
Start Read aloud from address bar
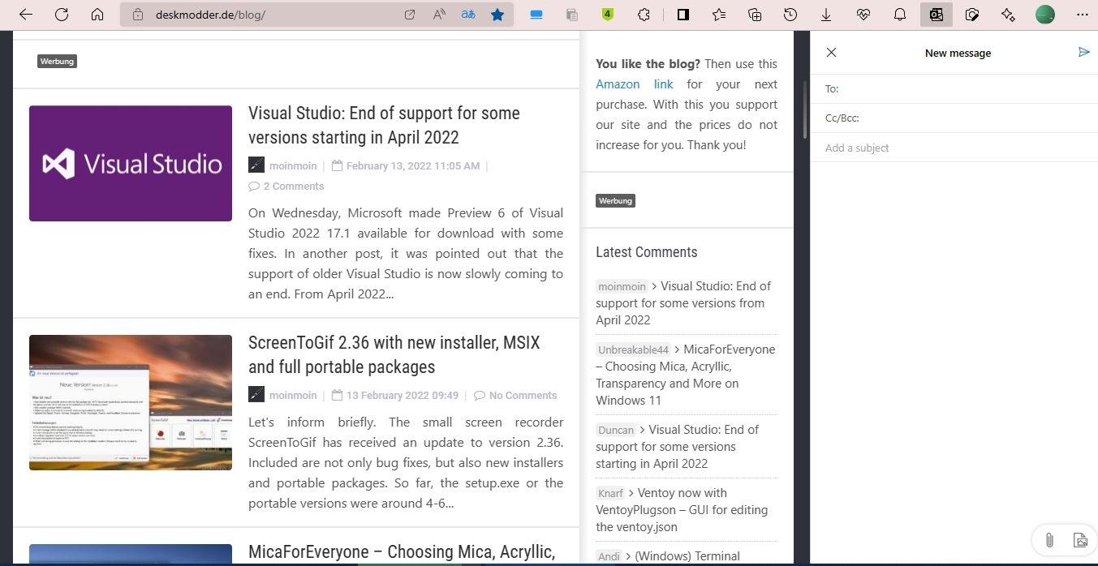[439, 15]
